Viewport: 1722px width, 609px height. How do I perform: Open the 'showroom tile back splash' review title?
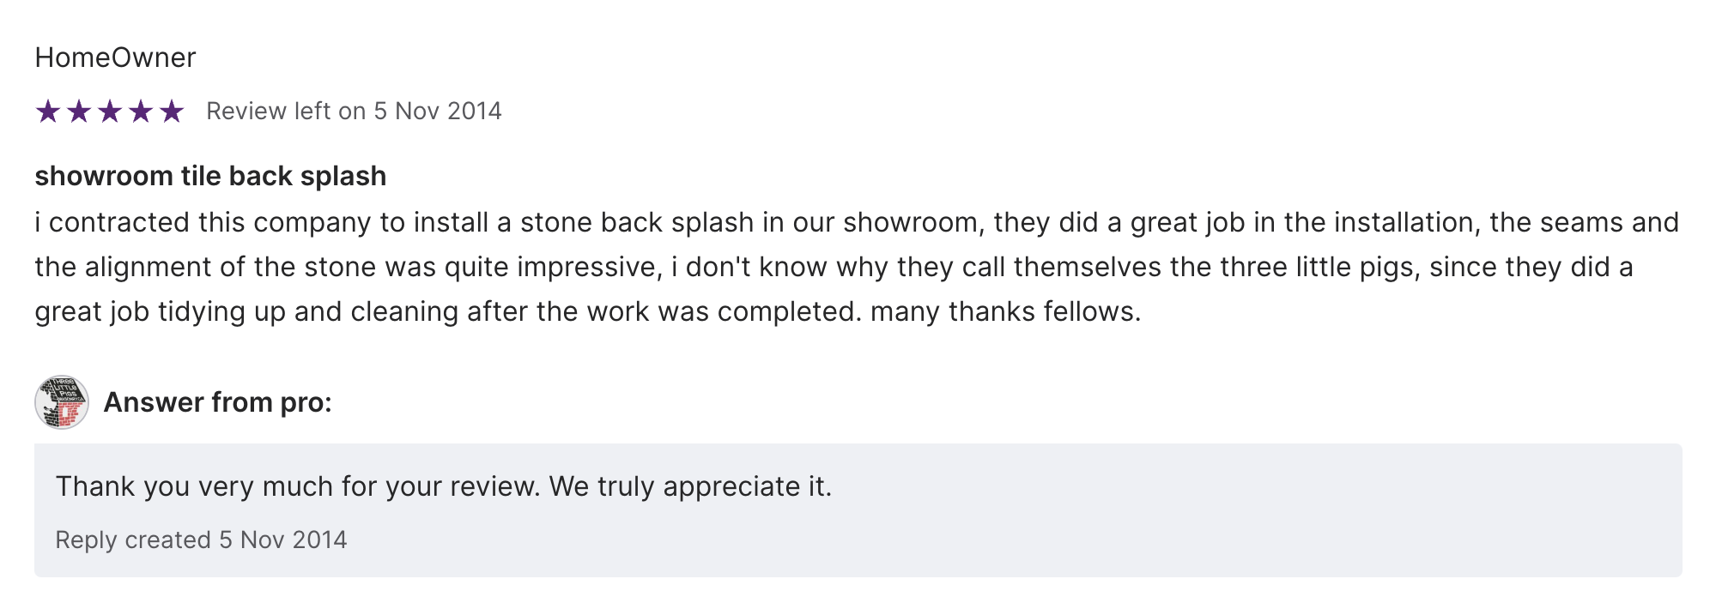click(x=210, y=176)
